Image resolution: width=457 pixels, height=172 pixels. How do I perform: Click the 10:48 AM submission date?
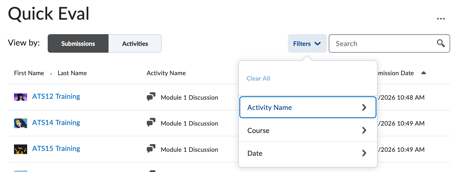point(401,97)
